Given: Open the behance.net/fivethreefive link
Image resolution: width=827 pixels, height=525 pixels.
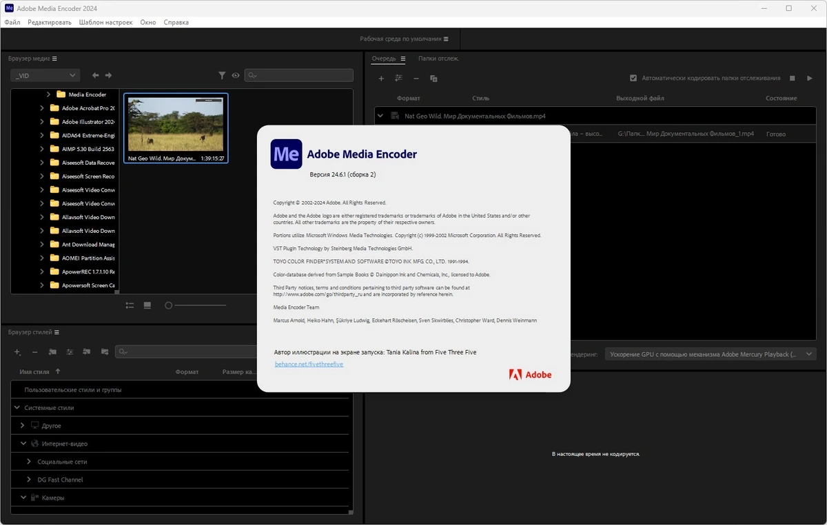Looking at the screenshot, I should [309, 364].
